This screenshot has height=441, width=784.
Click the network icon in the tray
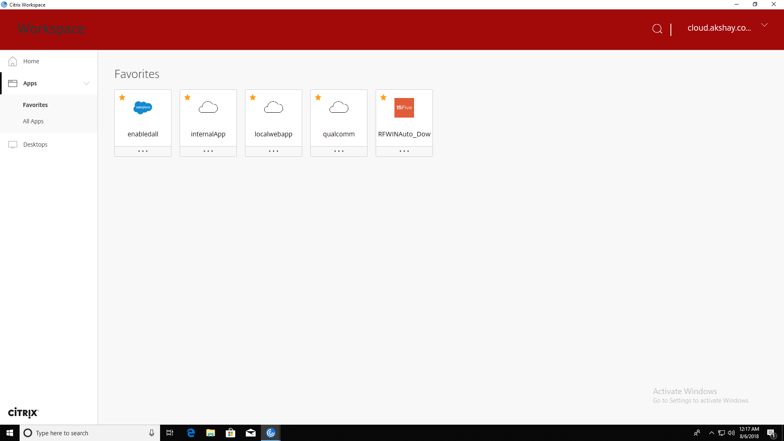(x=722, y=433)
